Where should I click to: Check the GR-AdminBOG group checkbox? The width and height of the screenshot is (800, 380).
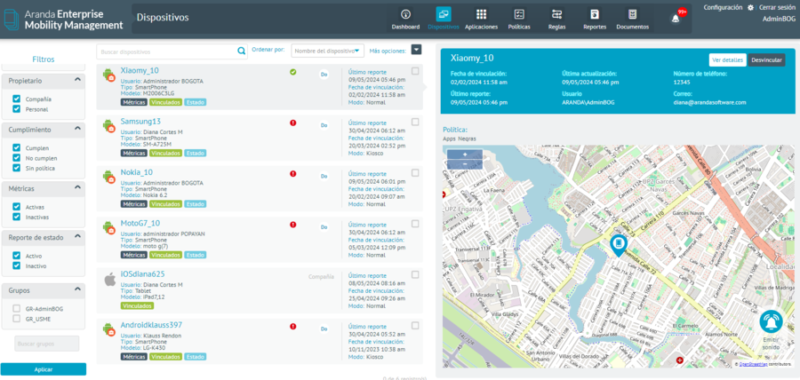[17, 309]
